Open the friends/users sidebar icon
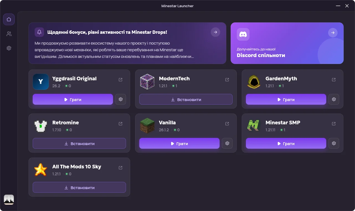The height and width of the screenshot is (211, 355). click(x=9, y=34)
